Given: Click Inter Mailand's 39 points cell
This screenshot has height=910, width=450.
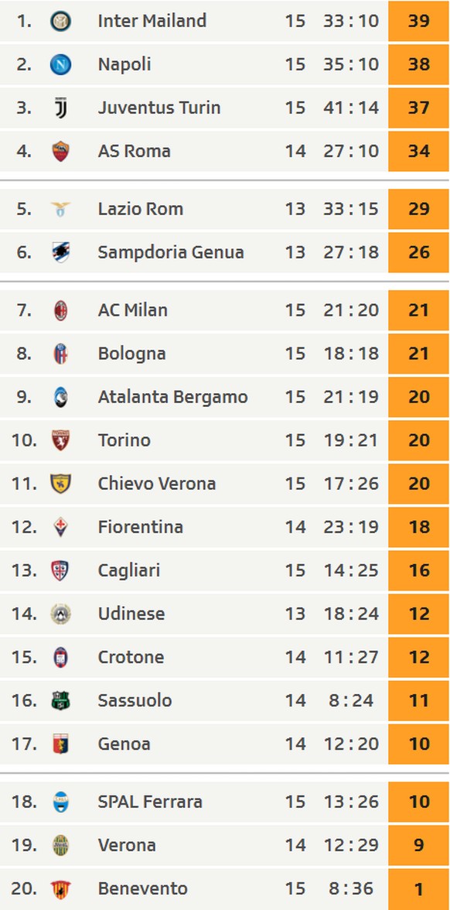Looking at the screenshot, I should (x=419, y=21).
